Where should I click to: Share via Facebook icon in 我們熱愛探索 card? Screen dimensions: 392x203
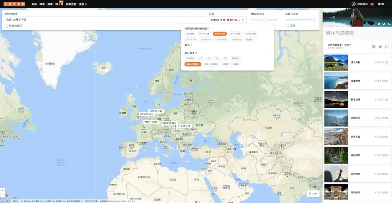click(x=374, y=47)
